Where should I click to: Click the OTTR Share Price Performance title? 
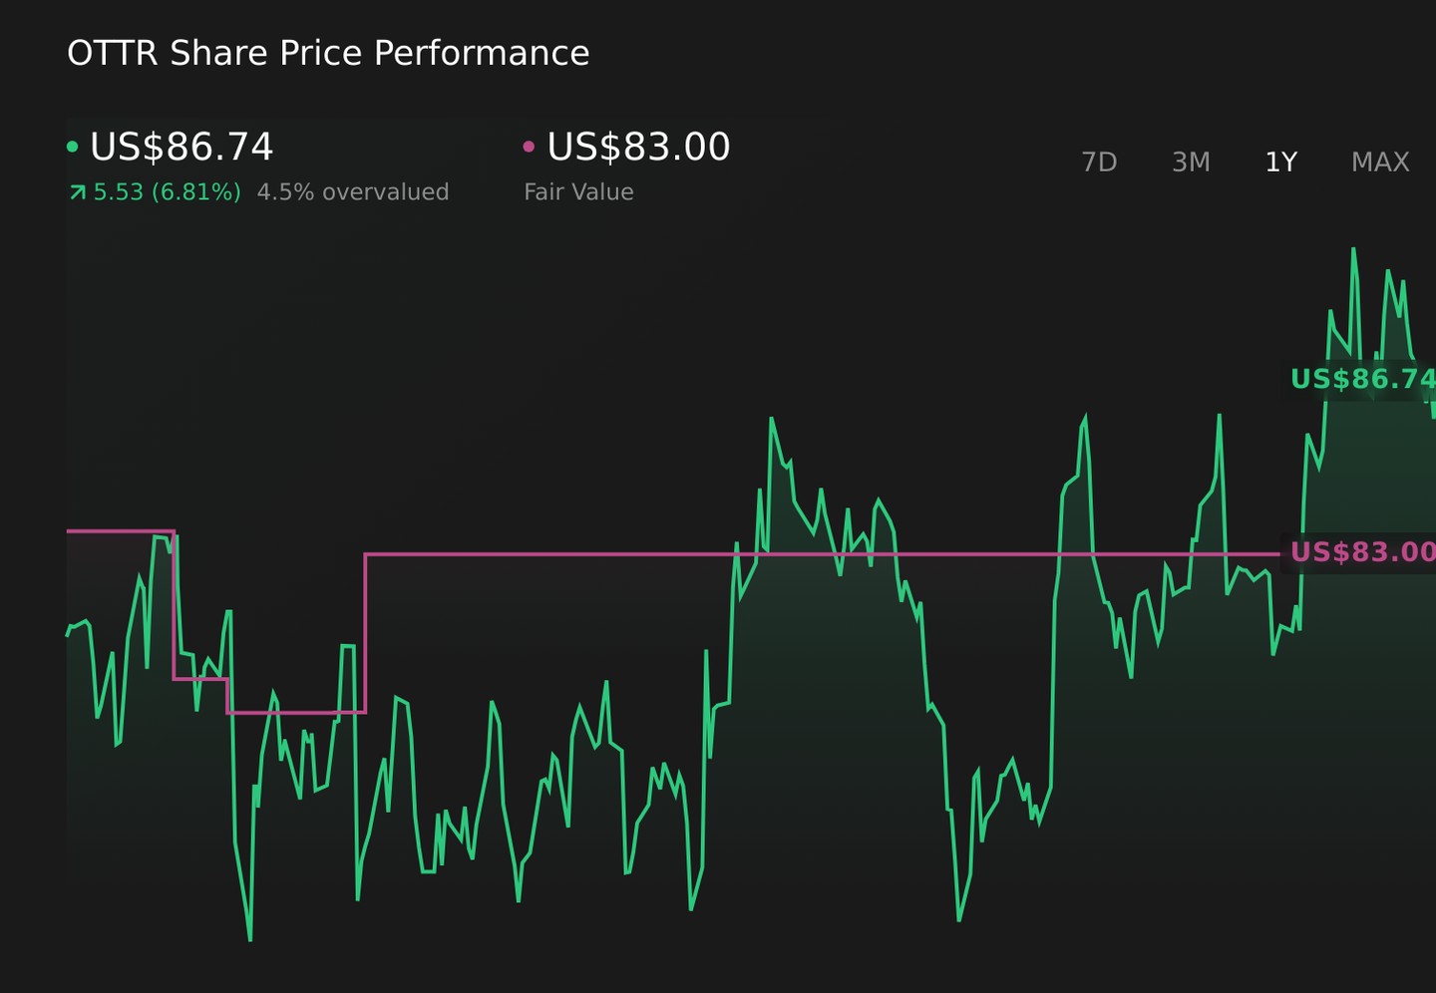pos(328,53)
